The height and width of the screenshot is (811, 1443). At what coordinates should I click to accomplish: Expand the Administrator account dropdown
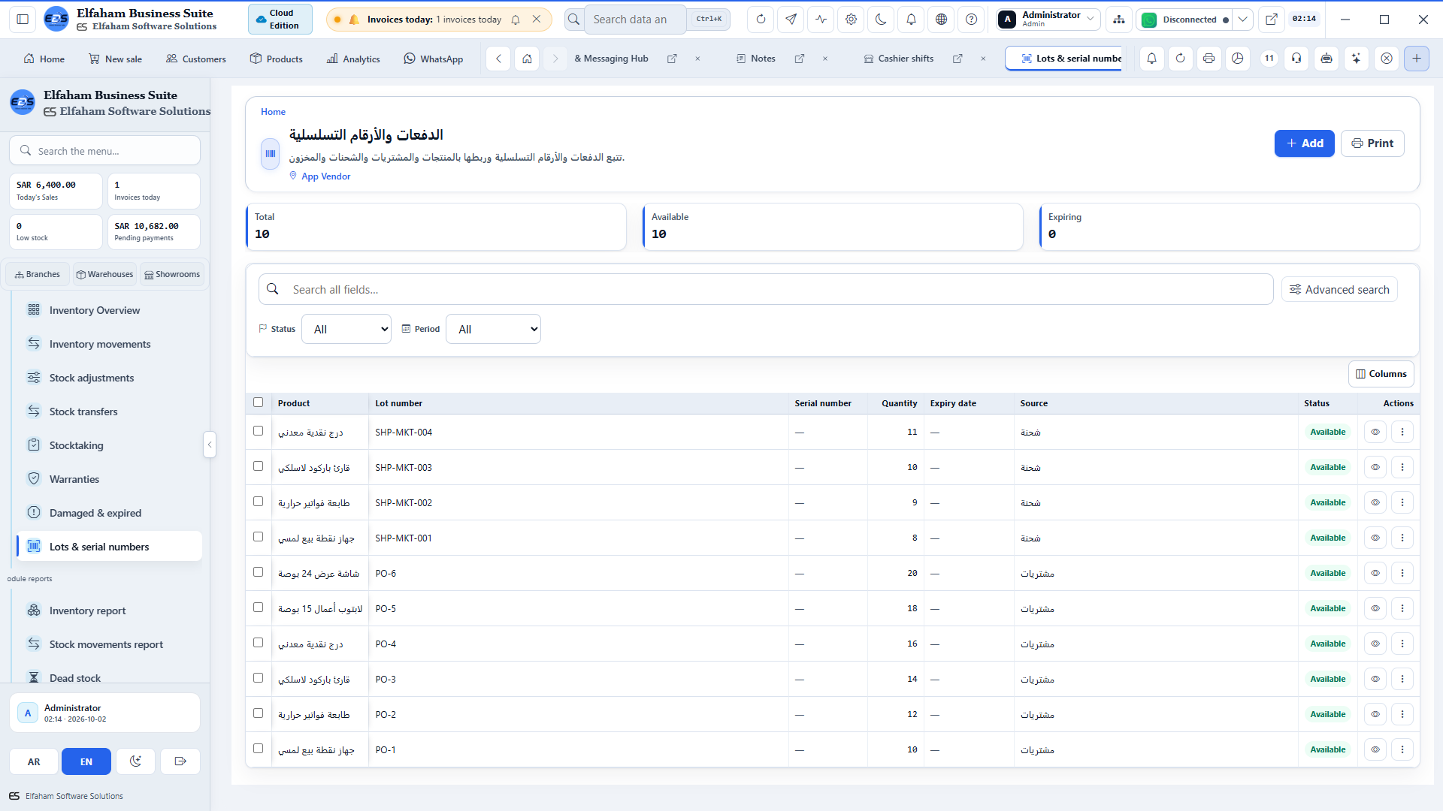coord(1049,20)
